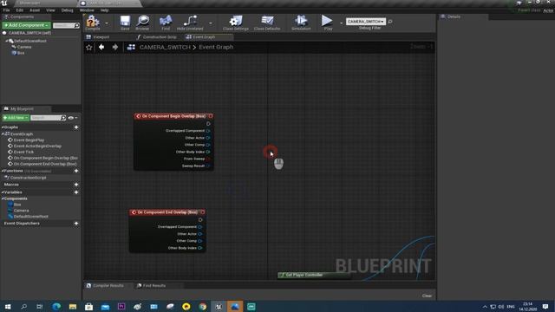Collapse DefaultSceneRoot in the components tree
The height and width of the screenshot is (312, 555).
point(6,41)
